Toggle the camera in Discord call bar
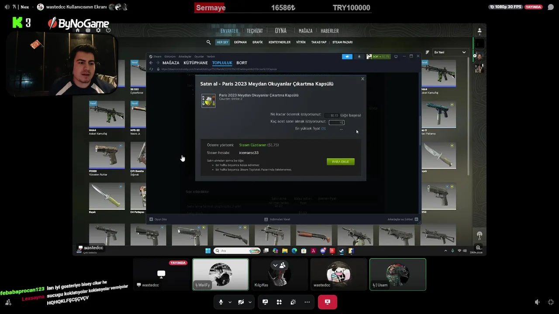559x314 pixels. (x=241, y=302)
